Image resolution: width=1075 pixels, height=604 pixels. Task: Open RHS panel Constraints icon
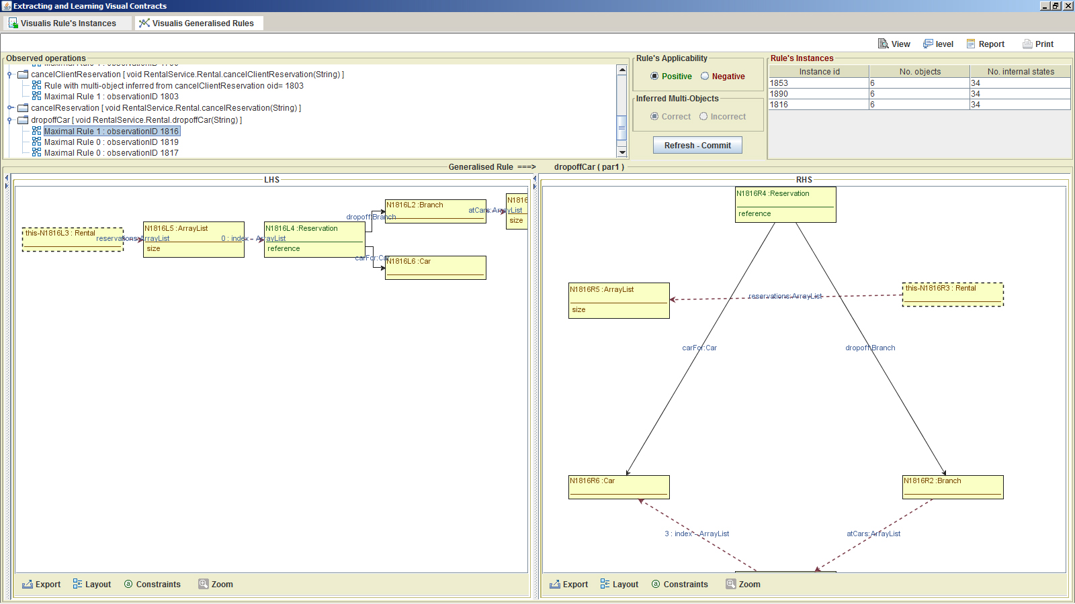click(656, 584)
